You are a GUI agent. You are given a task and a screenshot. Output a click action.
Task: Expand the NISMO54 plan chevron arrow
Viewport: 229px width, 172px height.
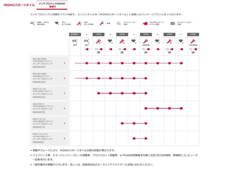click(x=64, y=63)
